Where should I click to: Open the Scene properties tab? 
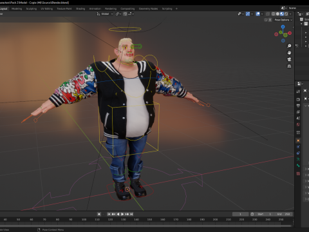point(298,118)
